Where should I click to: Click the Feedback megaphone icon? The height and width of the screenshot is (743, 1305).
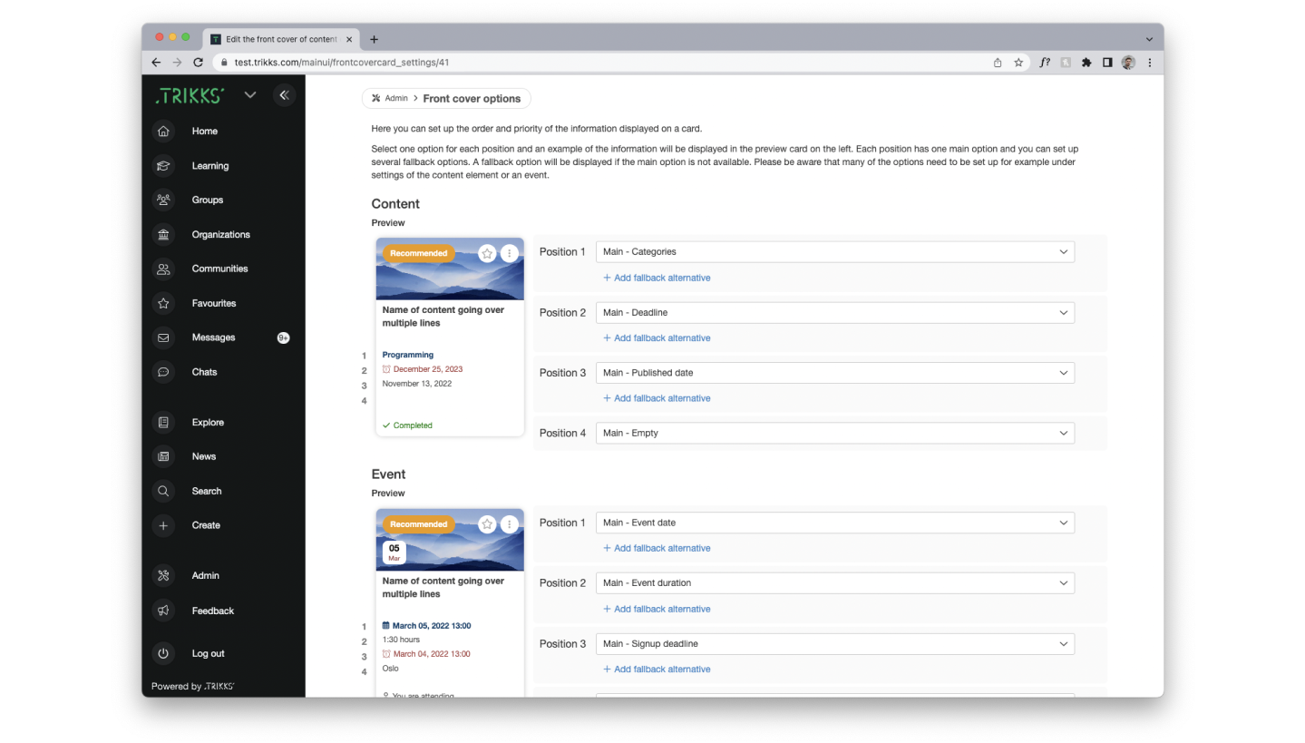[x=163, y=611]
